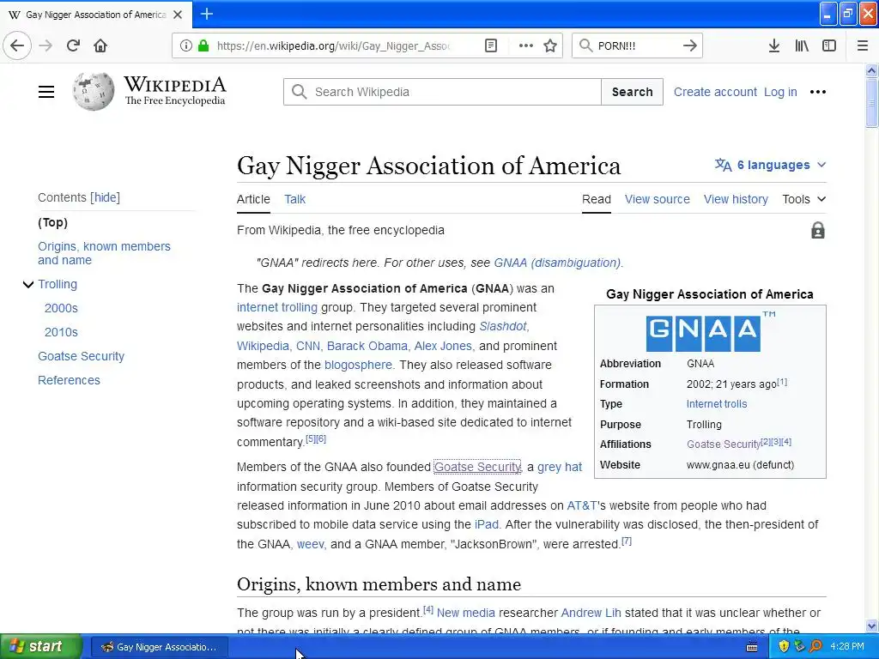Click the page vertical scrollbar thumb

872,104
